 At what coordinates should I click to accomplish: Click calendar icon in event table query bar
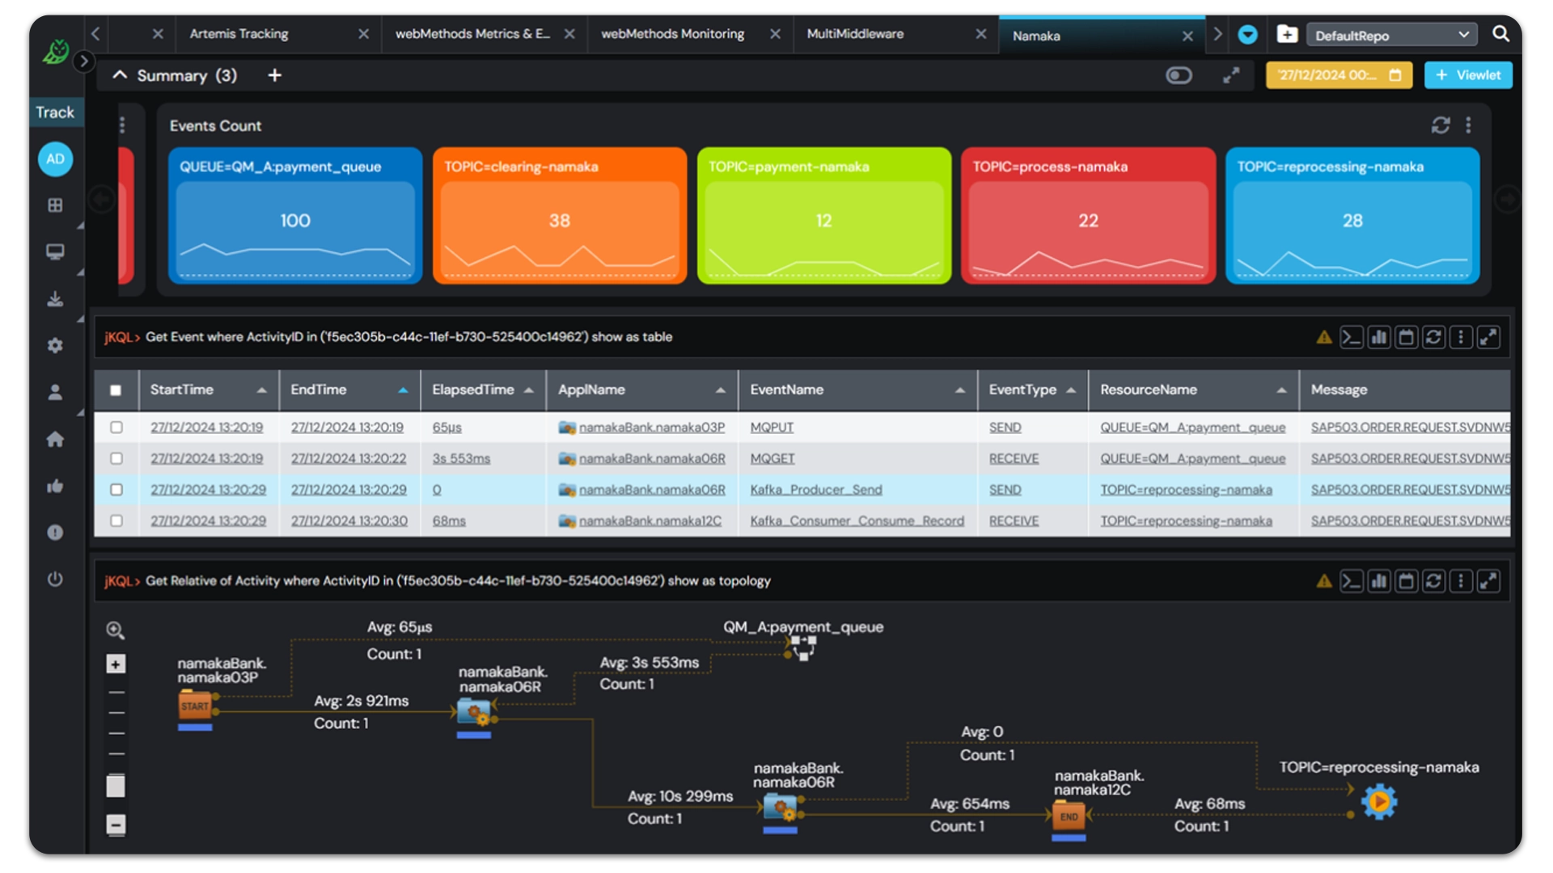(1406, 337)
